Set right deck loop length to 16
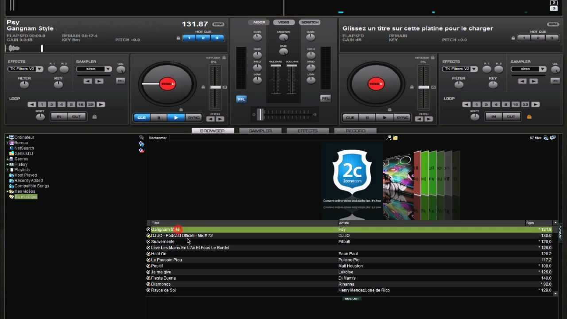Screen dimensions: 567x319 515,105
